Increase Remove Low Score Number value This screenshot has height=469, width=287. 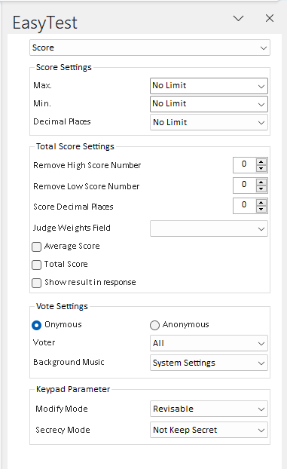[261, 182]
